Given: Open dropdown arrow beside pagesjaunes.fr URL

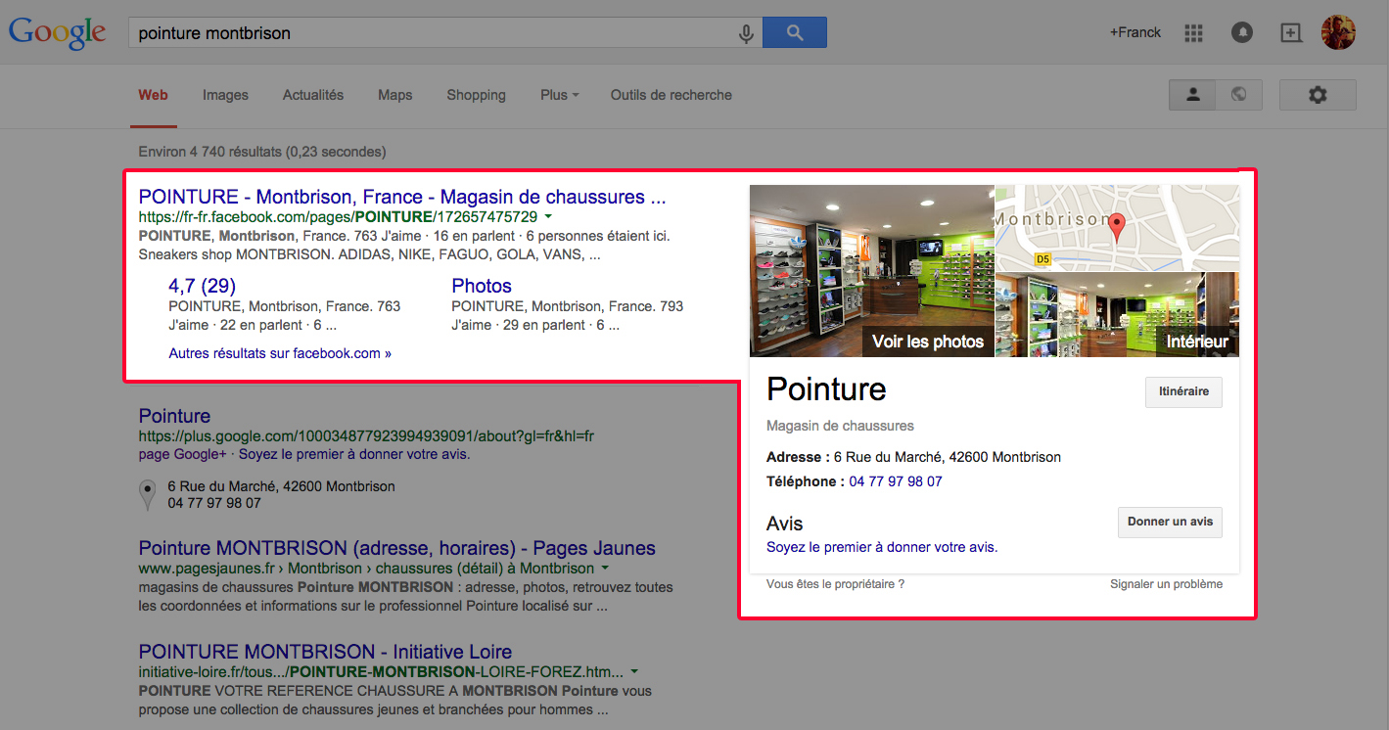Looking at the screenshot, I should 605,569.
